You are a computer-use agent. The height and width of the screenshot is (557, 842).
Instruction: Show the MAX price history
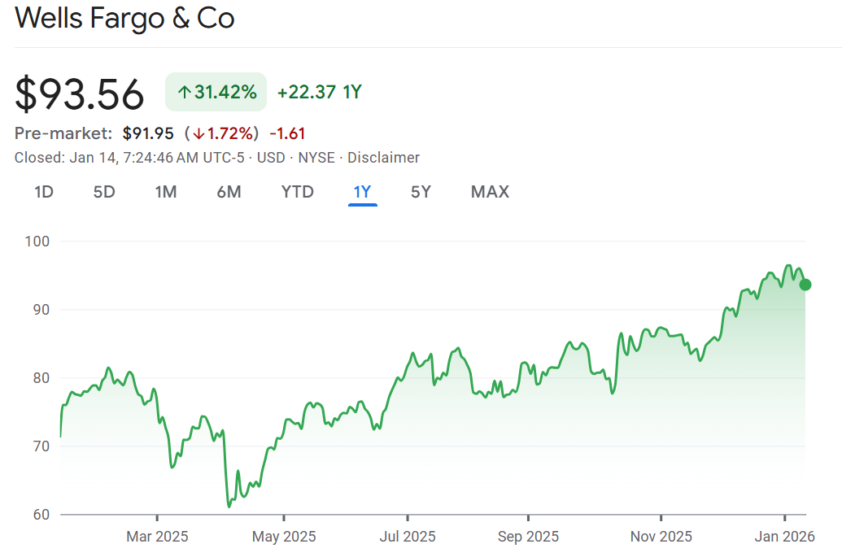(x=489, y=192)
